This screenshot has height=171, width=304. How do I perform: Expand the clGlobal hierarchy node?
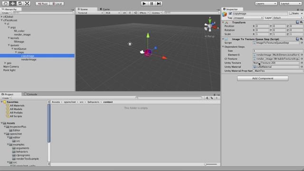pyautogui.click(x=2, y=17)
